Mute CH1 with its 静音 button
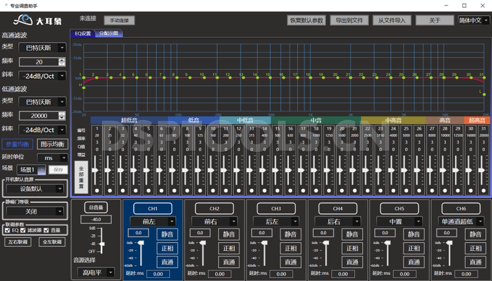 [167, 234]
